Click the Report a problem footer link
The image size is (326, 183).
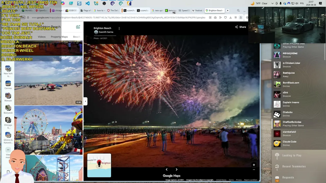251,180
